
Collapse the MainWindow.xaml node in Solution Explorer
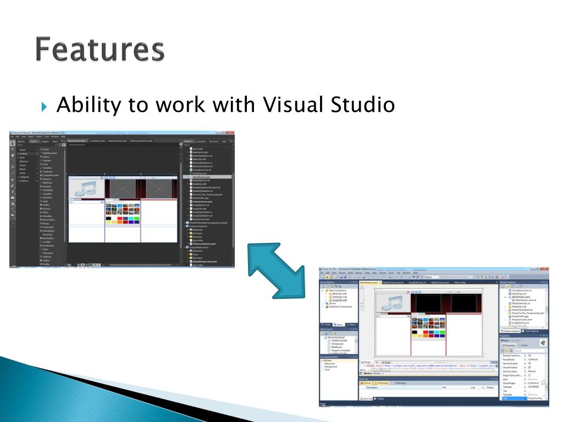(505, 297)
